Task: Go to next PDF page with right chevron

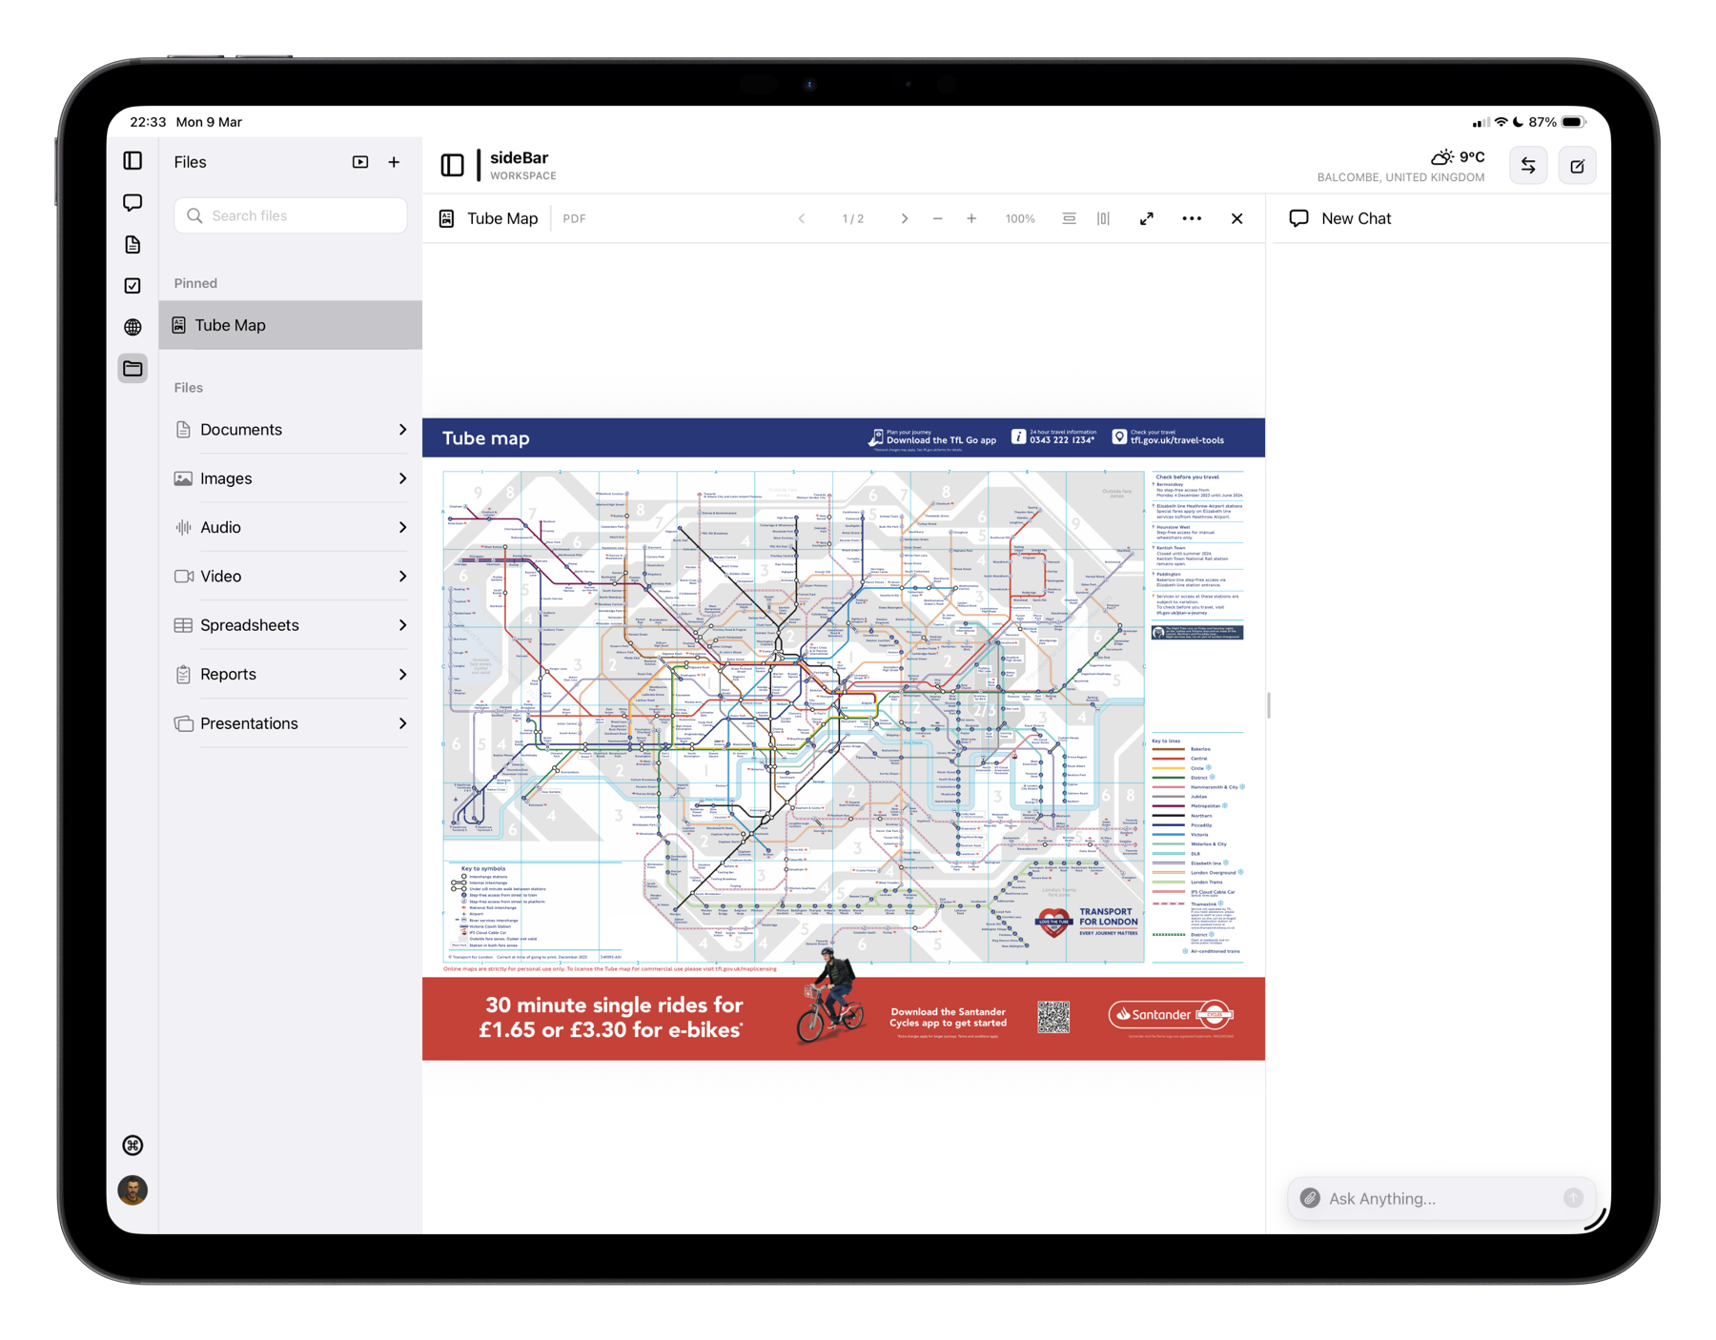Action: click(904, 218)
